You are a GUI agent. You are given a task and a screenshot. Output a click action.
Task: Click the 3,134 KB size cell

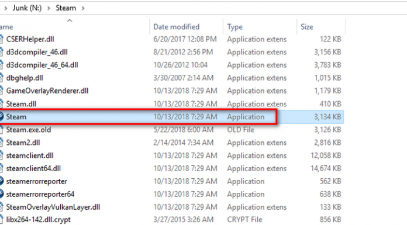point(327,117)
